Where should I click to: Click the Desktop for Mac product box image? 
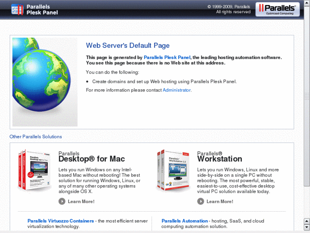pyautogui.click(x=35, y=170)
